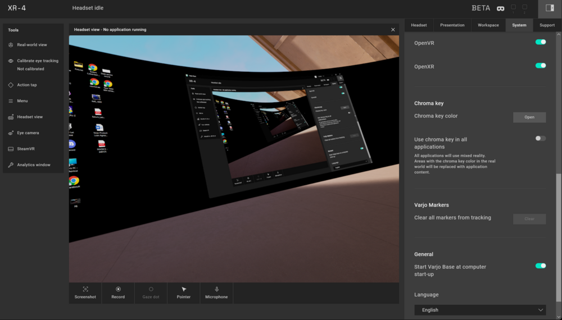
Task: Go to the Support tab
Action: pyautogui.click(x=547, y=25)
